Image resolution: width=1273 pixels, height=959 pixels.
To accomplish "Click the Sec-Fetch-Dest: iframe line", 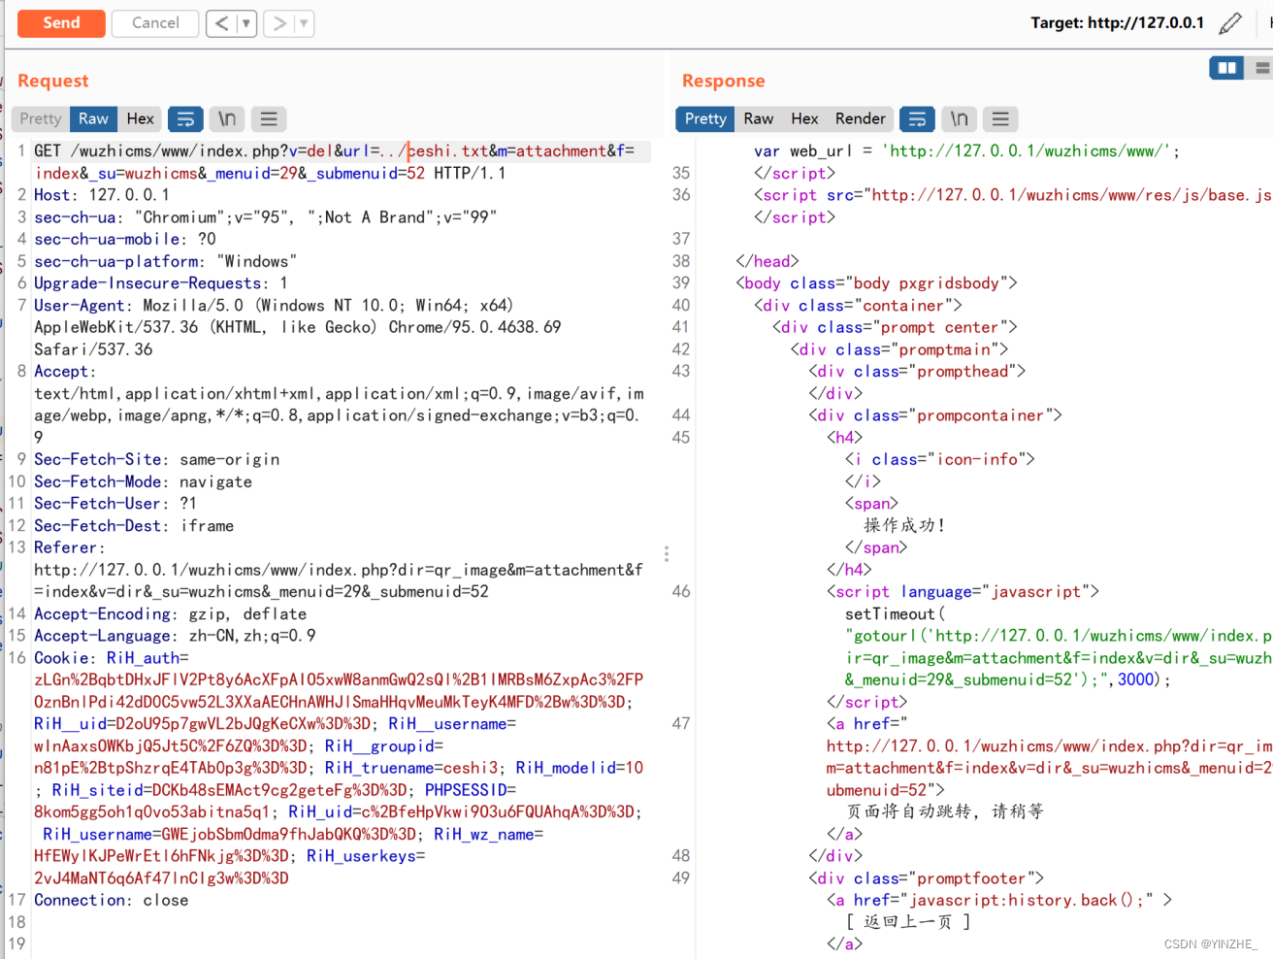I will (x=134, y=525).
